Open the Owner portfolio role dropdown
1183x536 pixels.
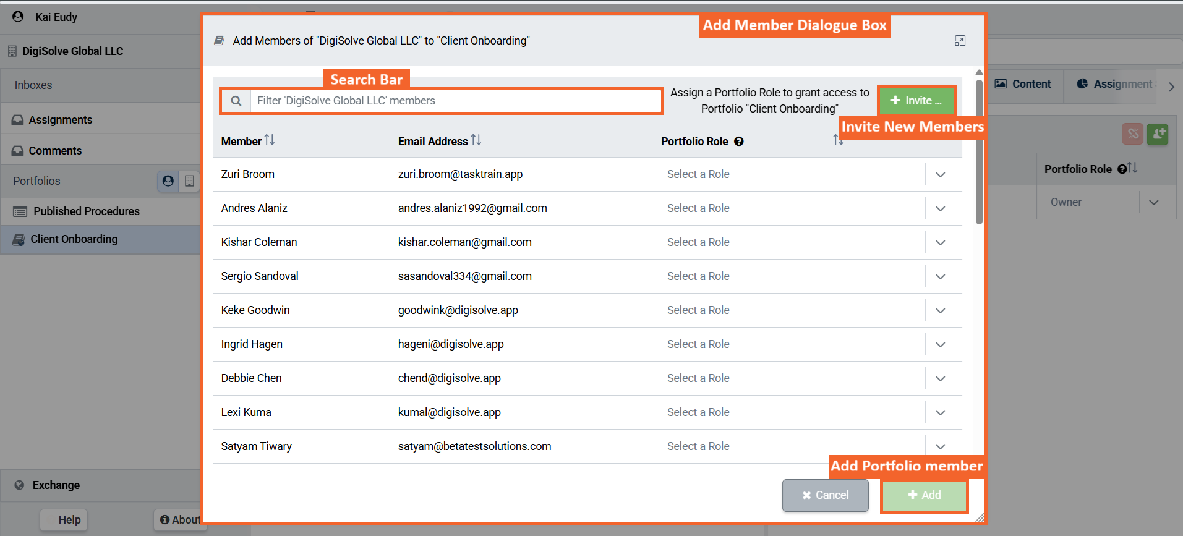click(x=1153, y=203)
